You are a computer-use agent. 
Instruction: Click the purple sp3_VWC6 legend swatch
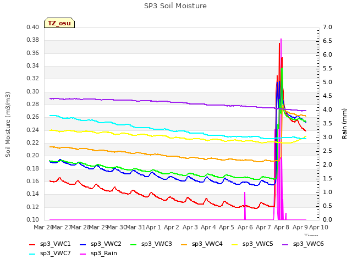[x=285, y=244]
